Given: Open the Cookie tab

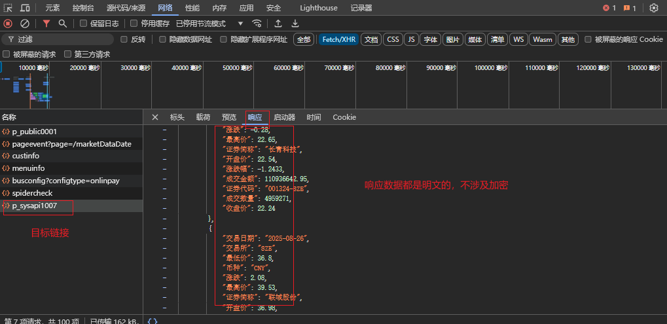Looking at the screenshot, I should 344,117.
